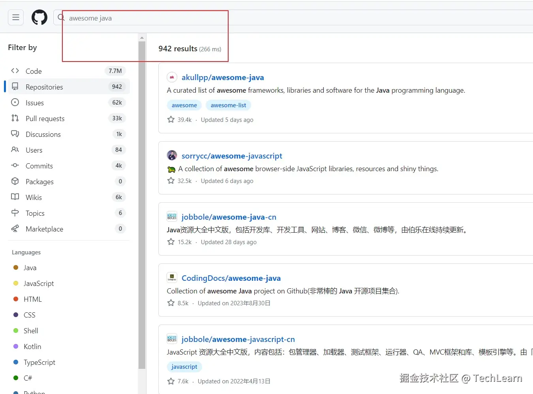Viewport: 533px width, 394px height.
Task: Click the turtle emoji in sorrycc description
Action: click(x=171, y=169)
